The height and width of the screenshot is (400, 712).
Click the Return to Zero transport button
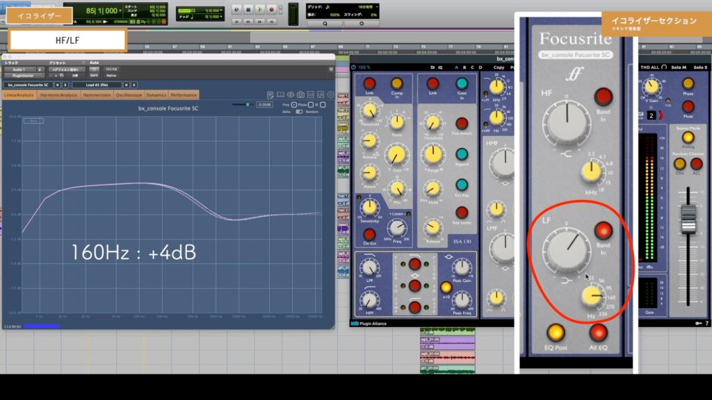pos(236,22)
